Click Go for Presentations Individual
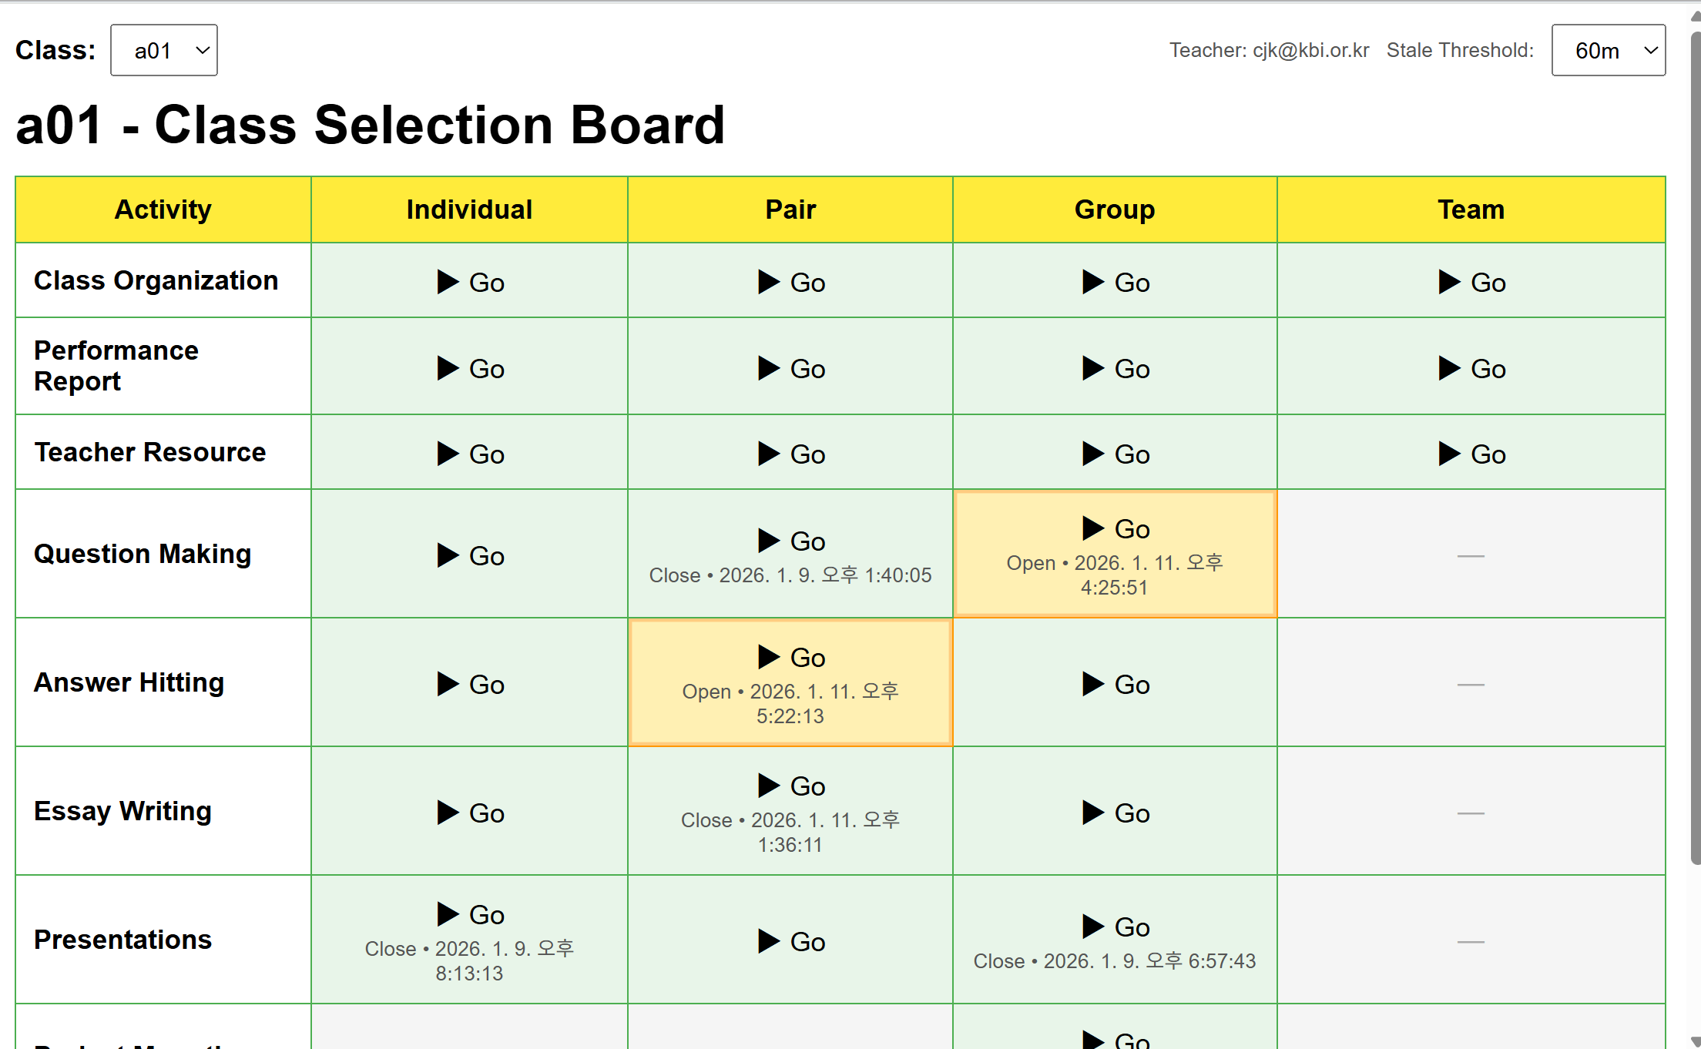Viewport: 1701px width, 1049px height. 486,915
